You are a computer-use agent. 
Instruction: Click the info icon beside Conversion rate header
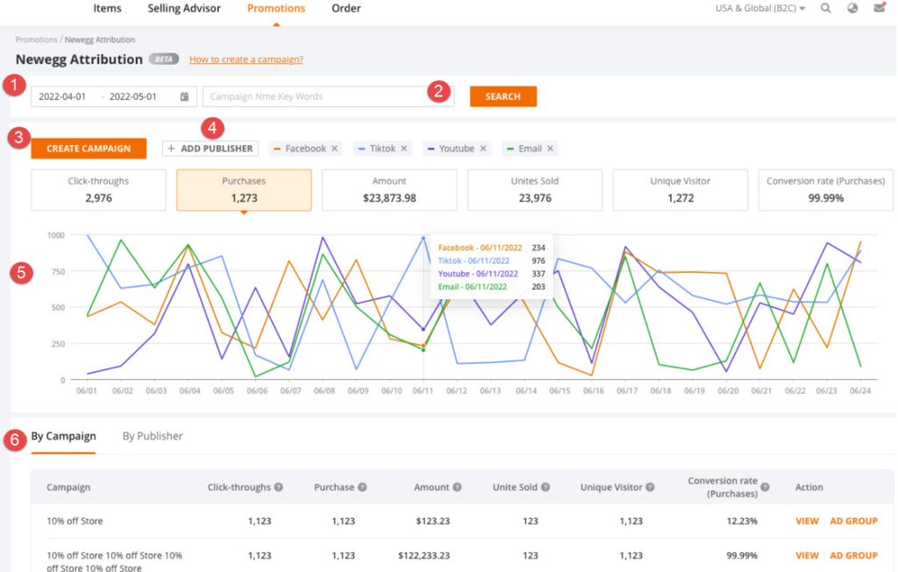765,487
